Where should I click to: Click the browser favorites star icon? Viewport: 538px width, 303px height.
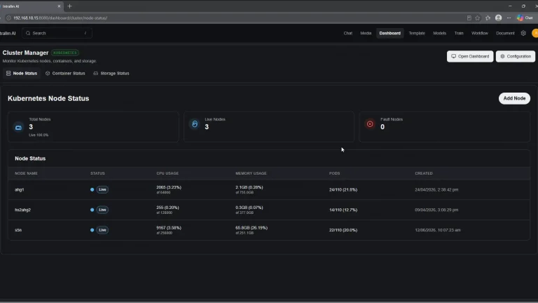click(477, 18)
